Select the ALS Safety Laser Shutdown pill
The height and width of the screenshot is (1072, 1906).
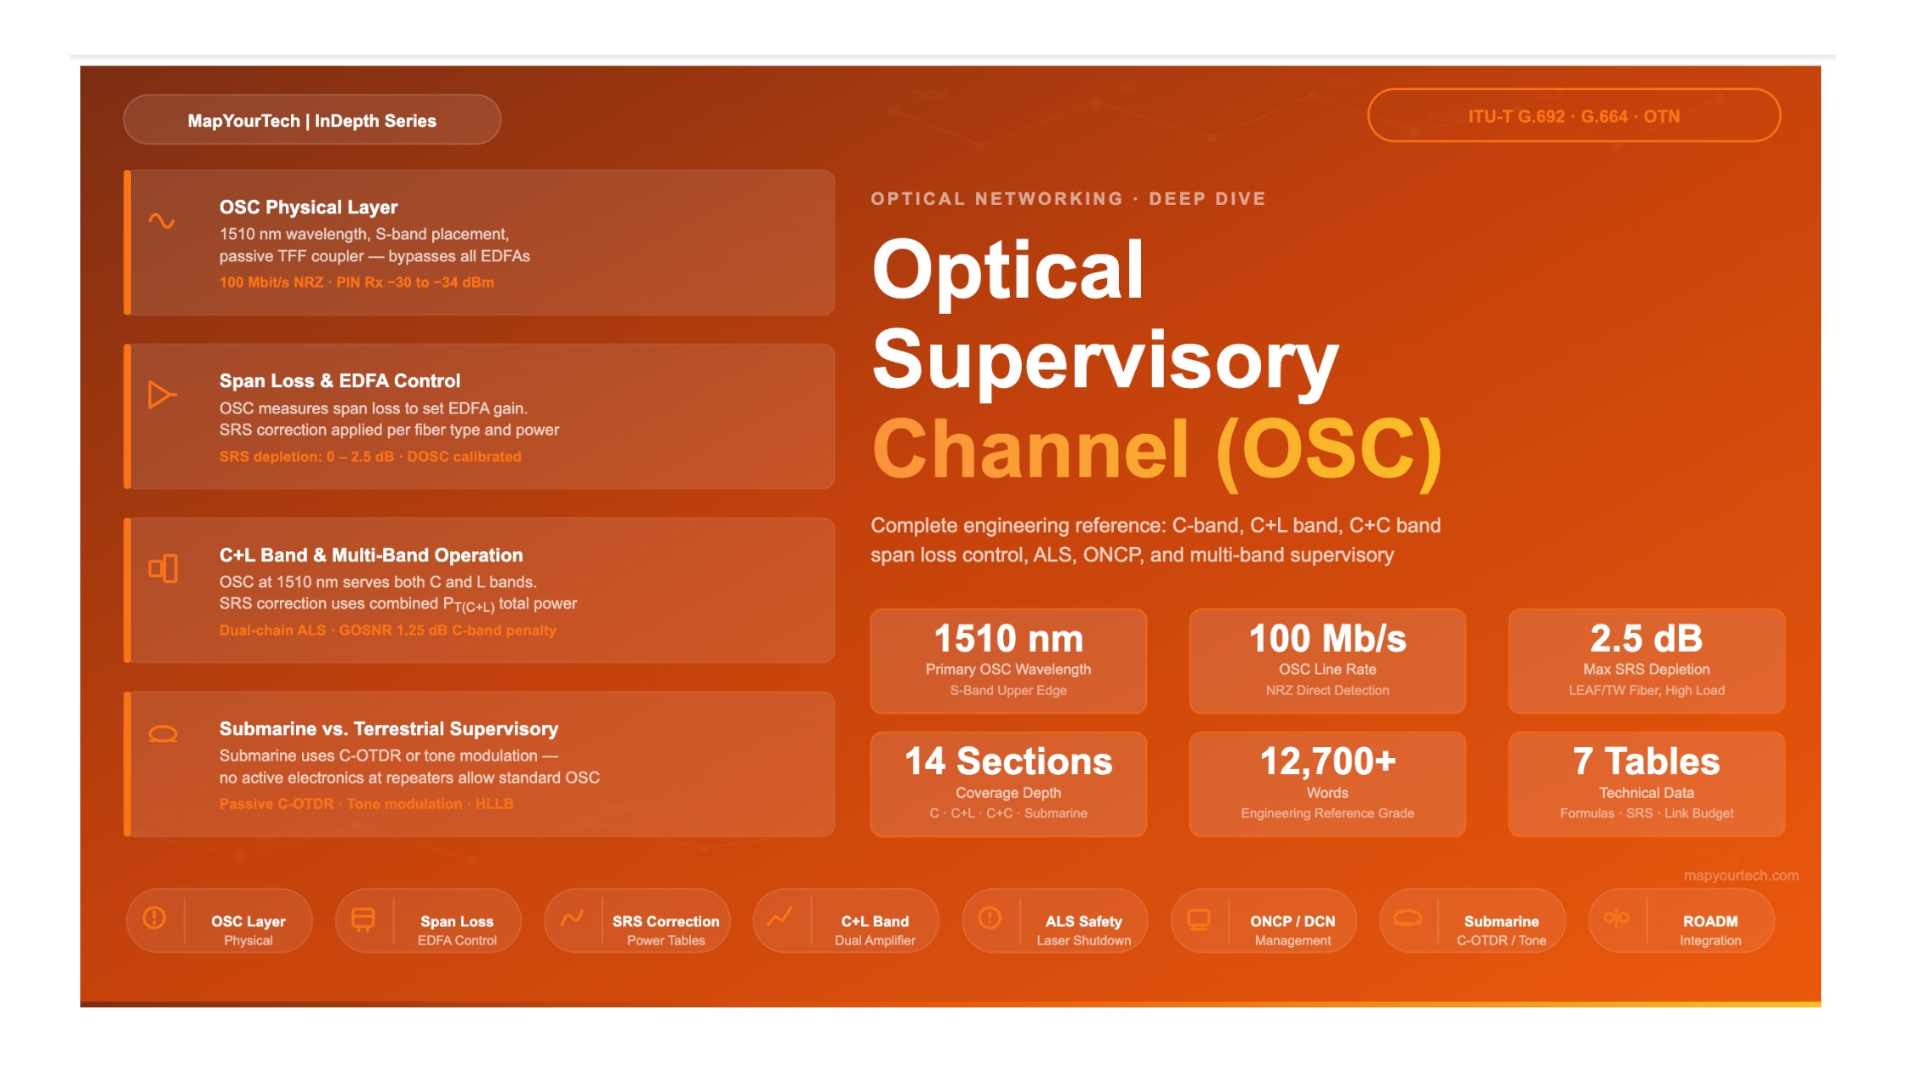1055,921
